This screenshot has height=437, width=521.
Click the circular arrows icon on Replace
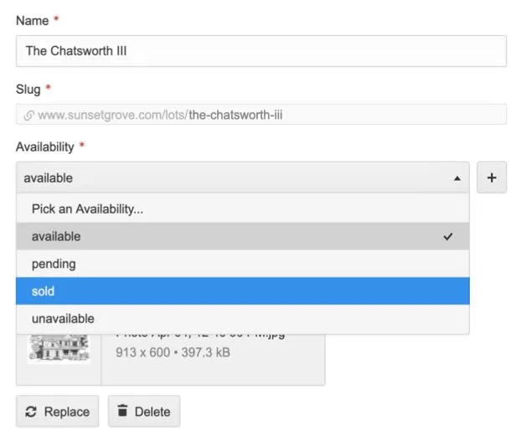[32, 411]
